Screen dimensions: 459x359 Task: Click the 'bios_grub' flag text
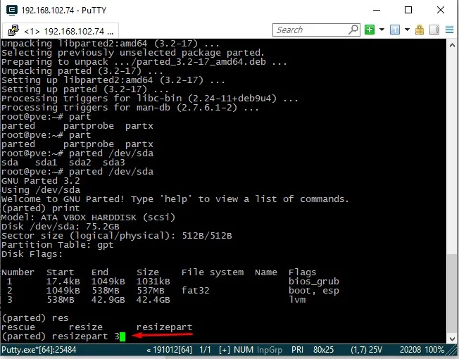[313, 282]
